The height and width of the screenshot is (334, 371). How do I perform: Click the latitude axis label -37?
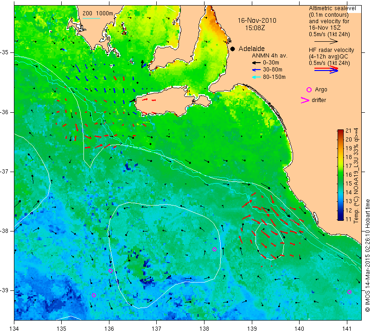5,171
